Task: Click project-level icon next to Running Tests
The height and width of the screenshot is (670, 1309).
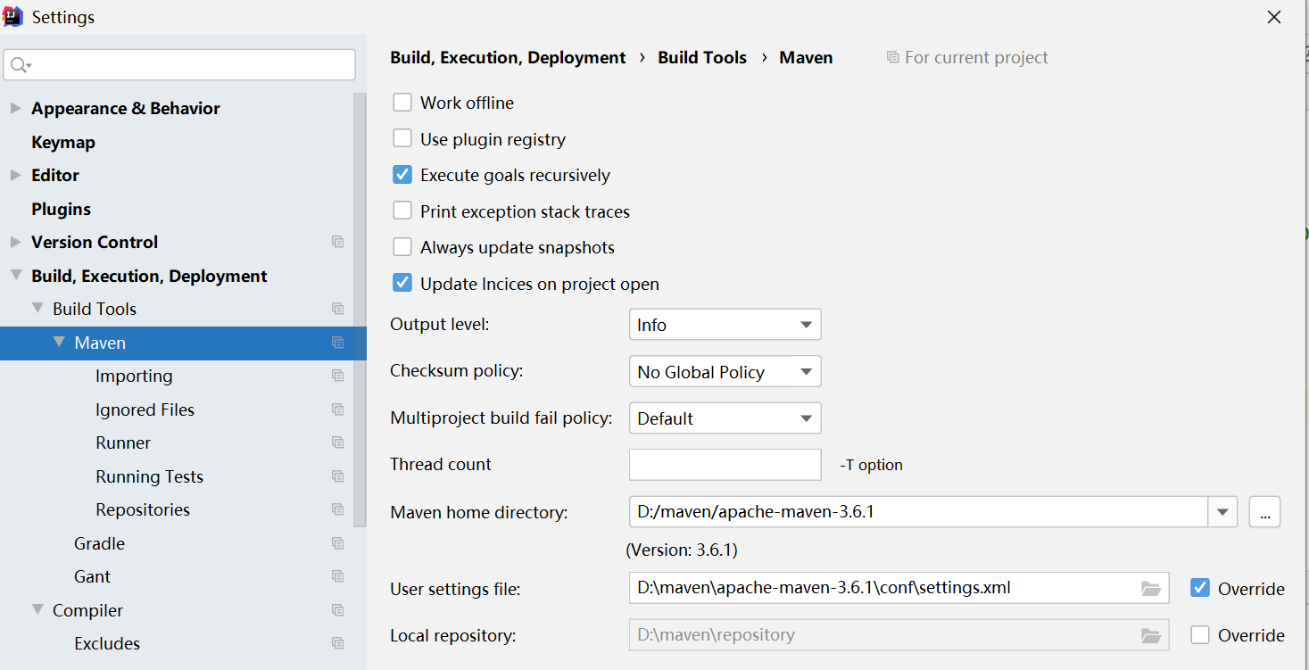Action: pos(337,476)
